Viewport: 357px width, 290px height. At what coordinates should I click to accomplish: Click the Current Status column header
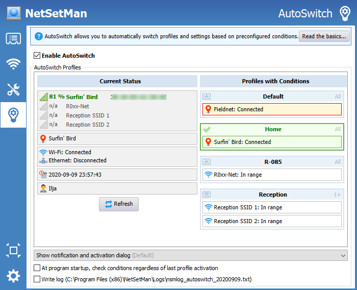click(x=117, y=81)
